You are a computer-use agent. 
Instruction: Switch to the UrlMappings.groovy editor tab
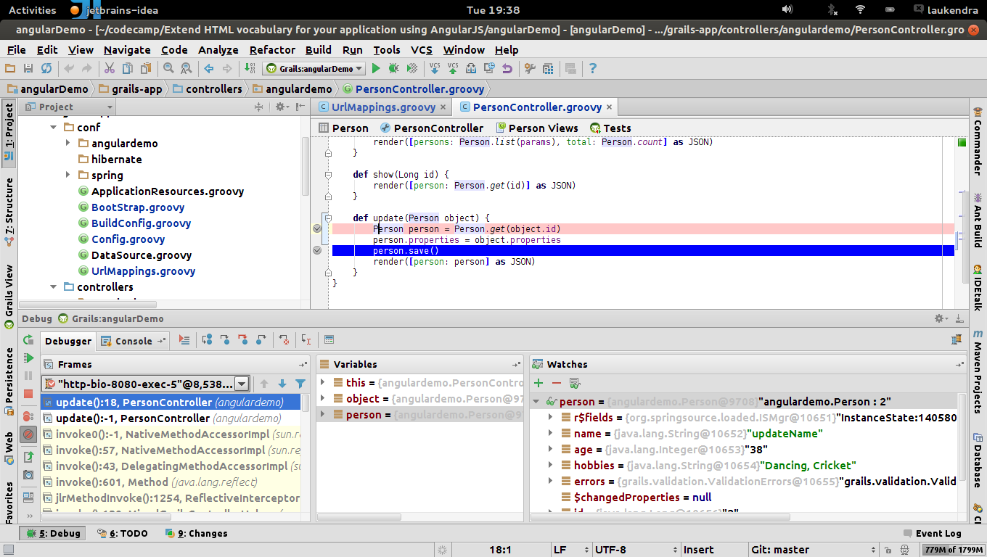tap(382, 107)
